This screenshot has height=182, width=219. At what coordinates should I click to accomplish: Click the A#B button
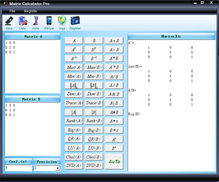pos(114,112)
